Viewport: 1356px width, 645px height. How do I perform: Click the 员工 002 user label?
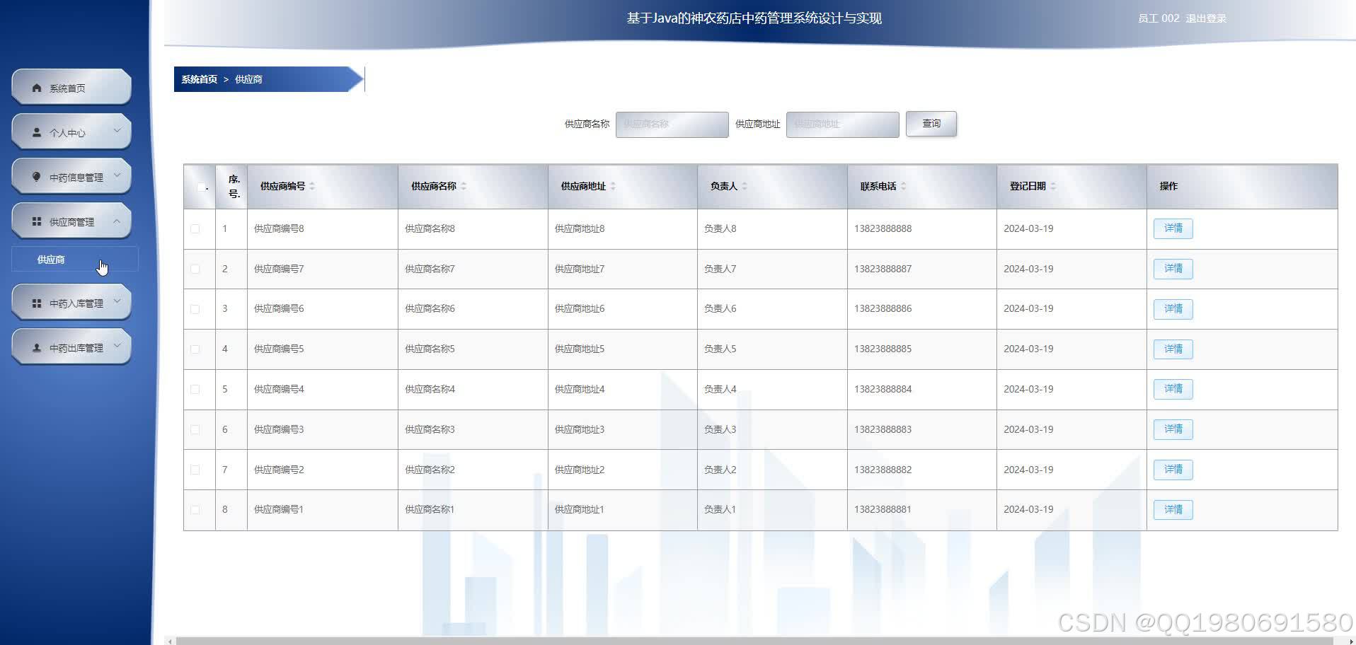(1159, 18)
